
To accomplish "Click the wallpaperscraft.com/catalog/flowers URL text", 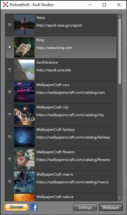I will coord(73,160).
